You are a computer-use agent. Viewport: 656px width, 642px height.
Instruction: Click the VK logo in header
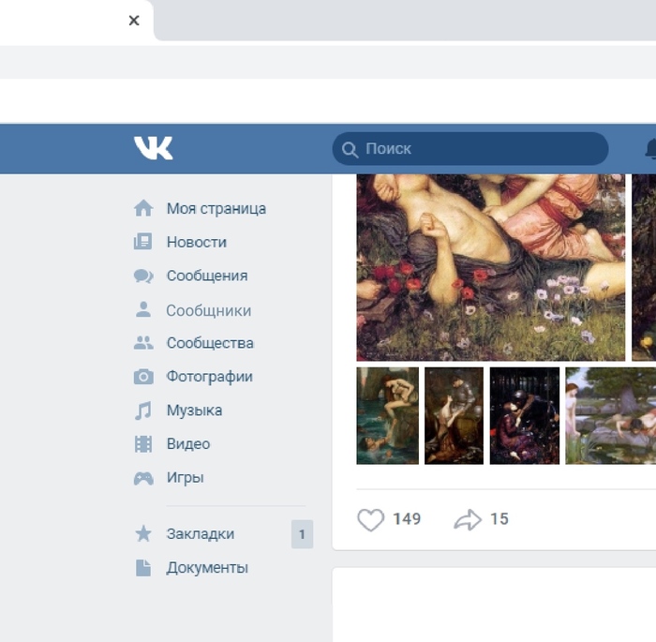[153, 148]
